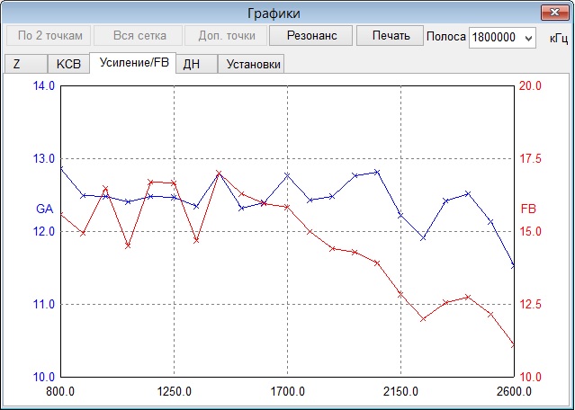Screen dimensions: 575x410
Task: Click the 17.5 right axis value
Action: (530, 158)
